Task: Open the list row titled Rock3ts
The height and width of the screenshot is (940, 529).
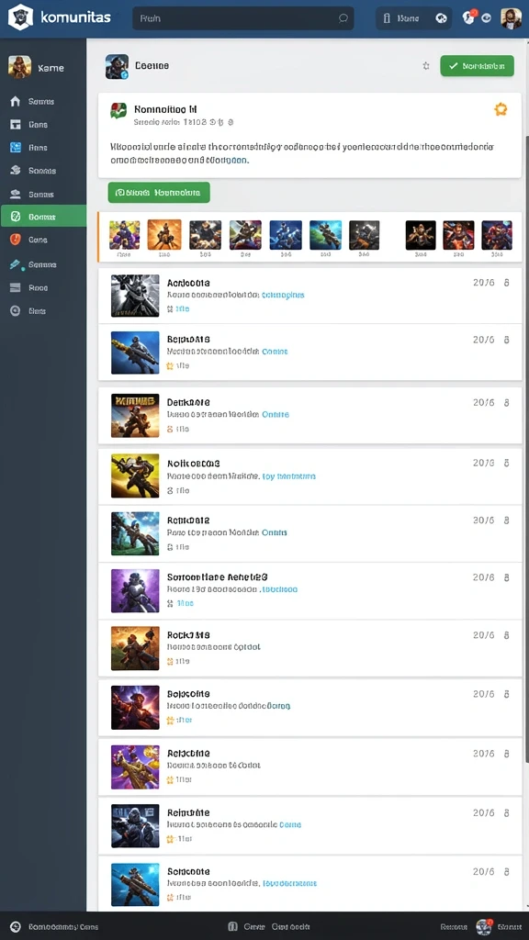Action: tap(310, 648)
